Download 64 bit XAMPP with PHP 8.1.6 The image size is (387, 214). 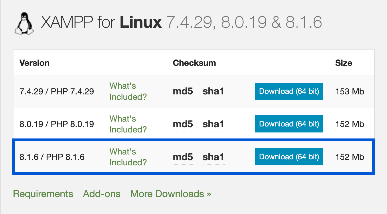click(289, 157)
